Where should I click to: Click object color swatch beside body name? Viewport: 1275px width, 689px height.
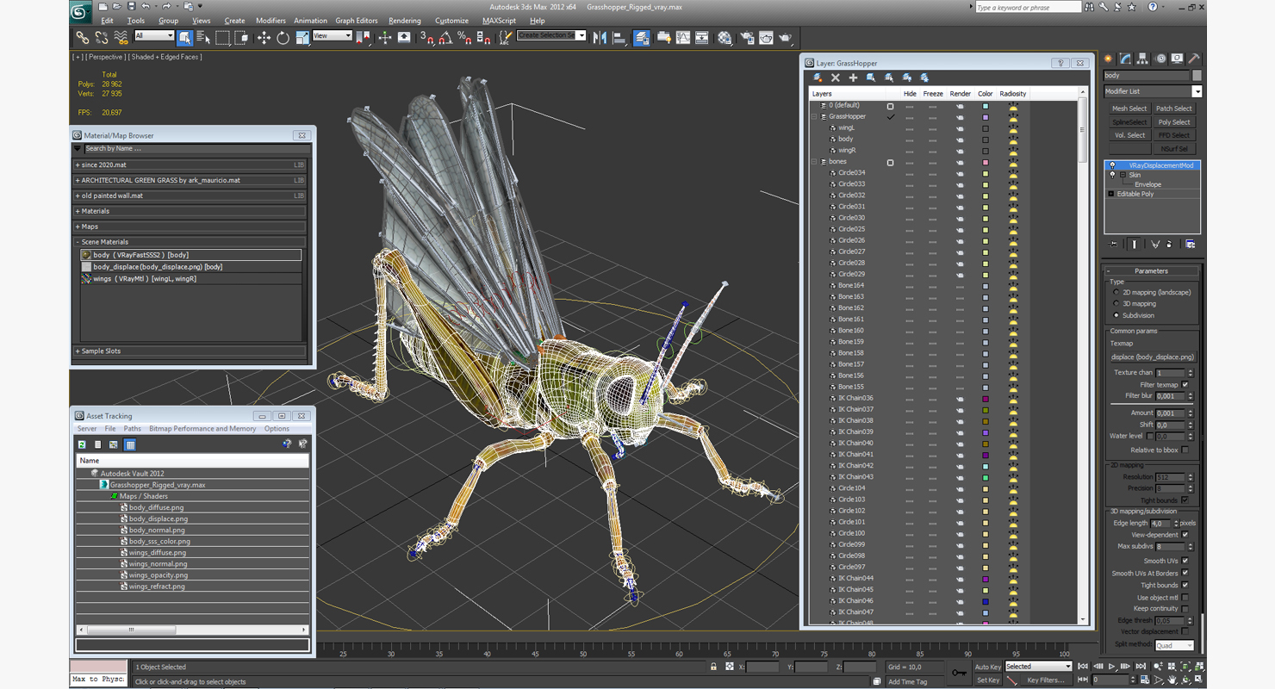coord(1197,76)
